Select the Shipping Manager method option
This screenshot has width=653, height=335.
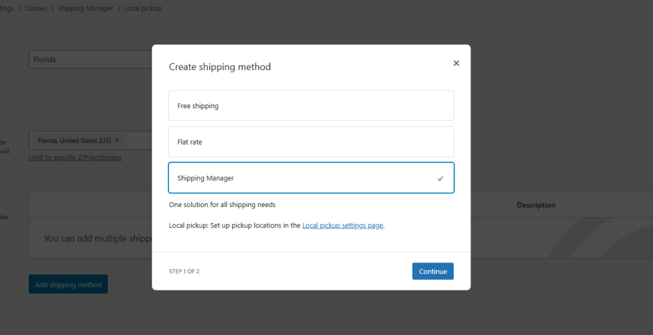coord(311,178)
